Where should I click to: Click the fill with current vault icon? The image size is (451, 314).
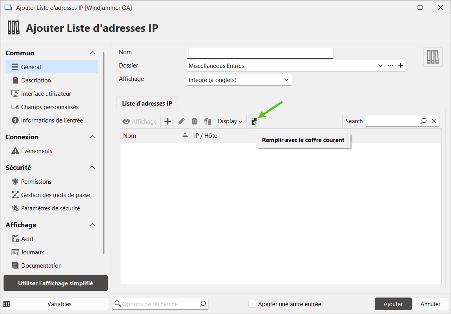point(254,121)
